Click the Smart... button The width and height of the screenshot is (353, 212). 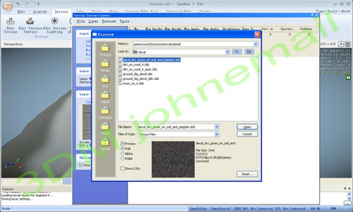[247, 174]
